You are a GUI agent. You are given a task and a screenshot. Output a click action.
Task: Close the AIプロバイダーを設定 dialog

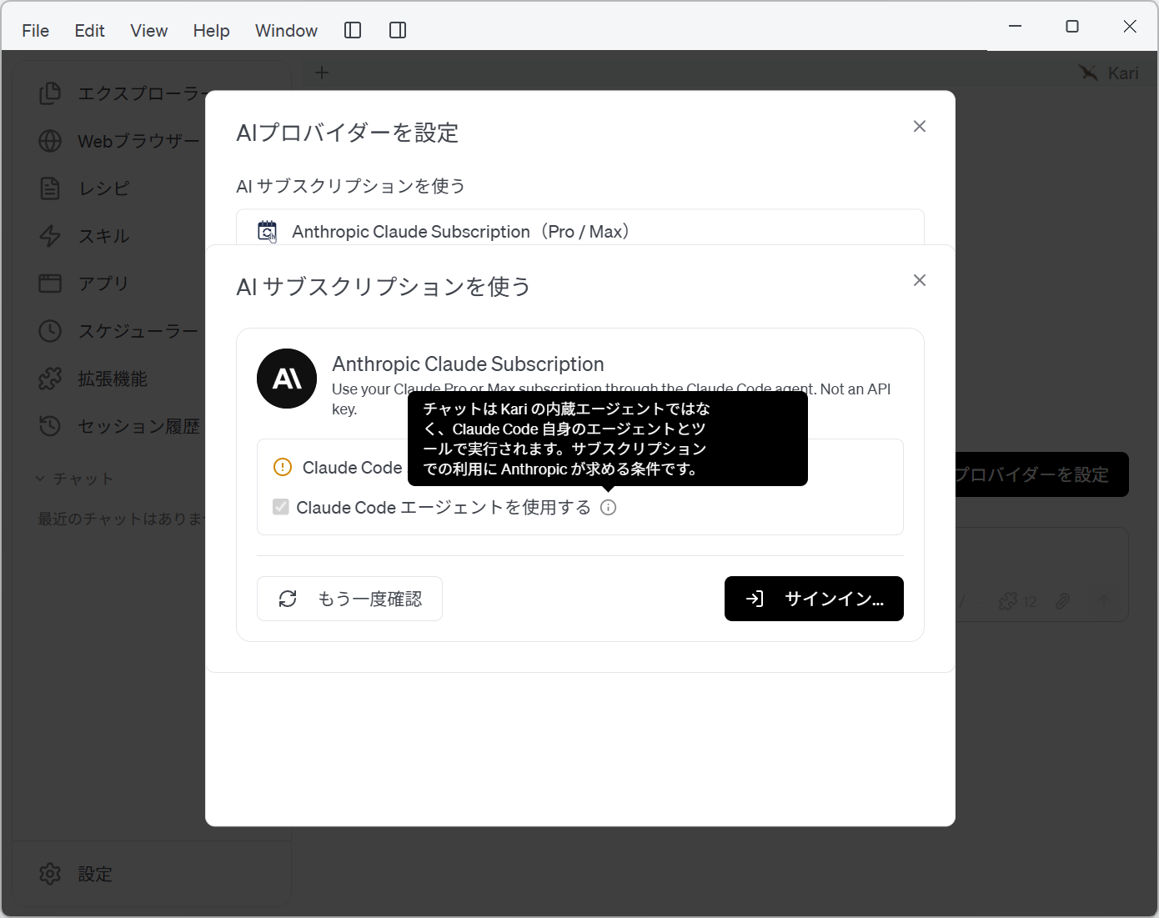(x=920, y=126)
